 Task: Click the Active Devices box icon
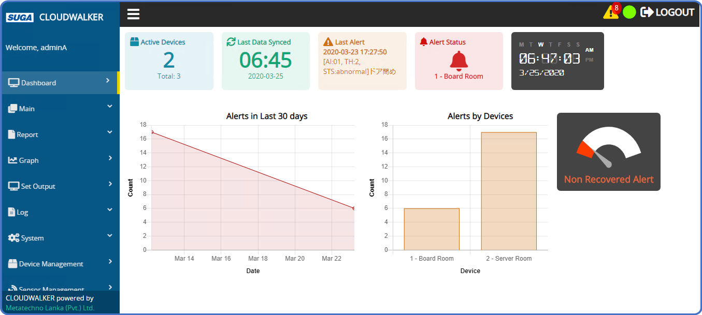(135, 42)
